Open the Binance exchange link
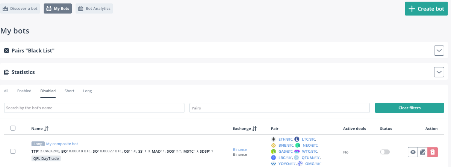Screen dimensions: 451x167 (240, 149)
